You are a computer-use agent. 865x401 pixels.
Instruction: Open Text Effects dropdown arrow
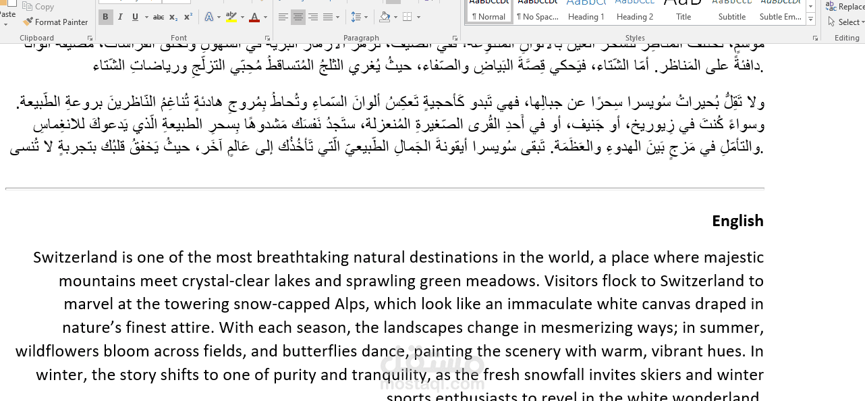pyautogui.click(x=219, y=17)
